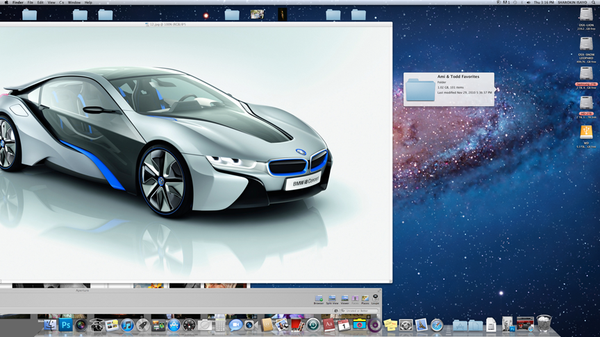Toggle the Loupe in Aperture toolbar

pos(375,300)
